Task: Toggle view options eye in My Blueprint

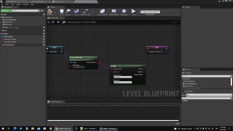Action: pyautogui.click(x=42, y=11)
